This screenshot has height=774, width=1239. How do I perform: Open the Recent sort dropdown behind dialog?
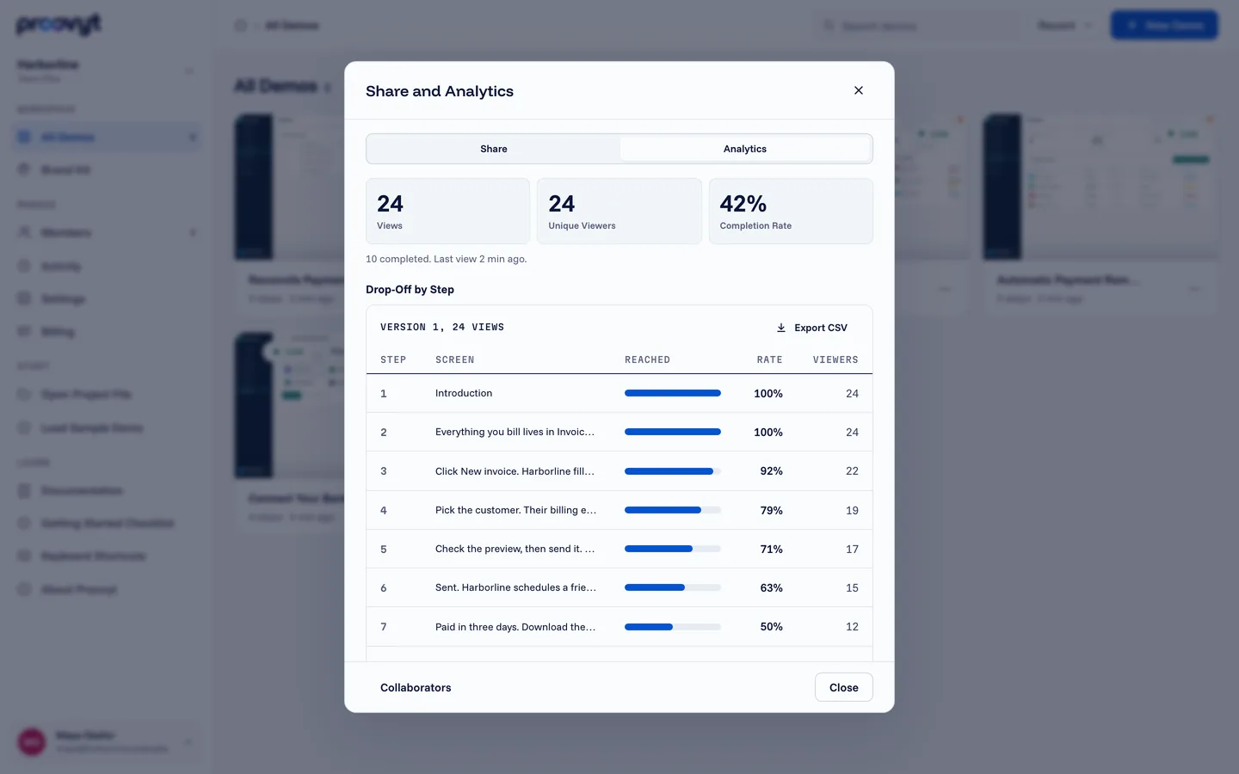coord(1065,25)
